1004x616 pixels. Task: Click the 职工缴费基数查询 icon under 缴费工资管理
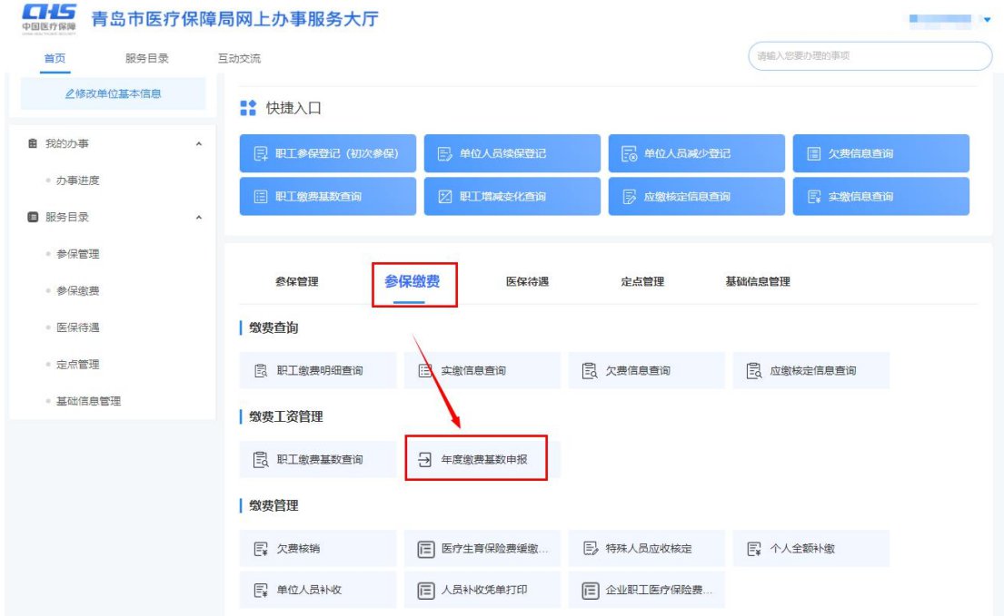(x=261, y=459)
